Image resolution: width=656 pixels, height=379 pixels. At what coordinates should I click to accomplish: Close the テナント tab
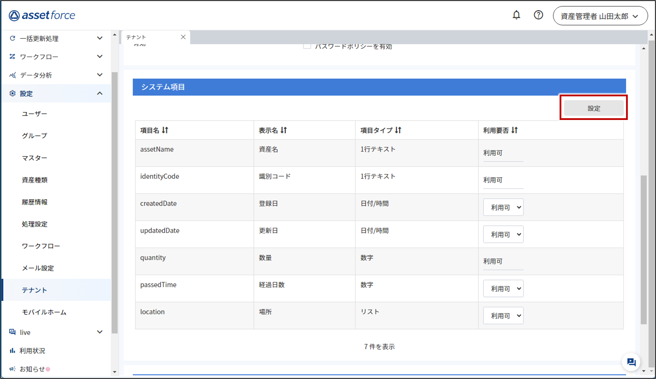tap(183, 37)
